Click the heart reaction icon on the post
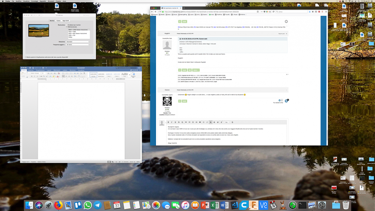This screenshot has width=375, height=211. coord(286,21)
